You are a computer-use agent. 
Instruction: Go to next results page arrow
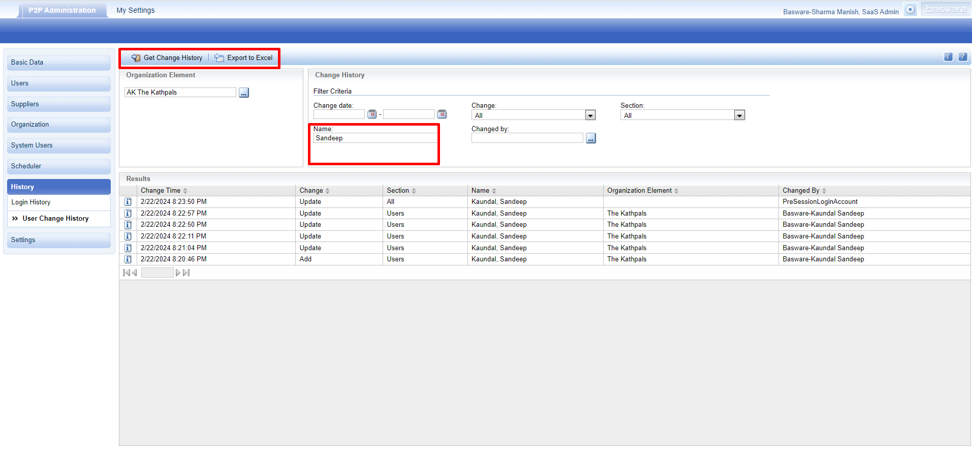pyautogui.click(x=178, y=273)
